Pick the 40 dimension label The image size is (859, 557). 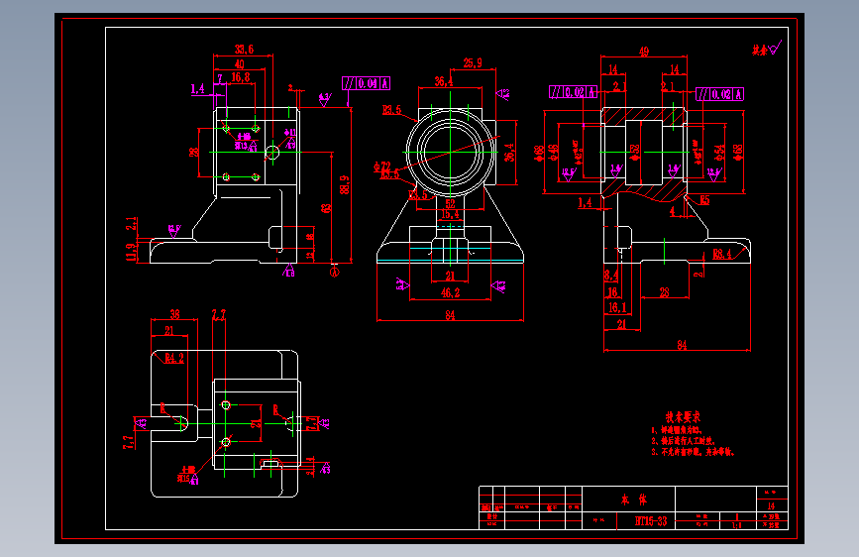[240, 63]
